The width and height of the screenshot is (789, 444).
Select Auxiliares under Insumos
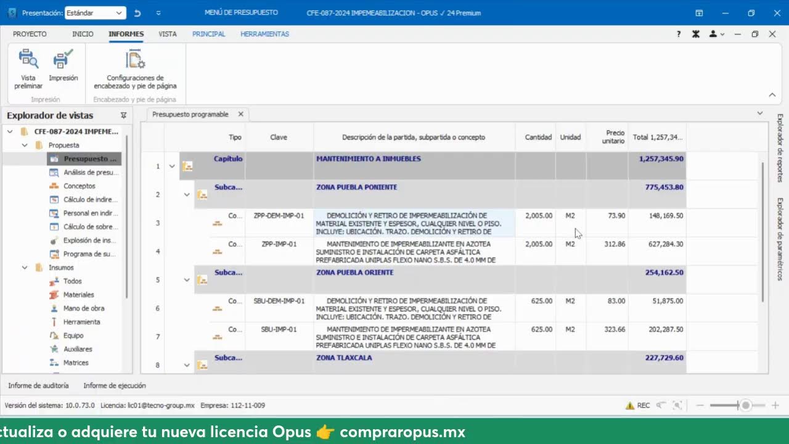point(77,349)
